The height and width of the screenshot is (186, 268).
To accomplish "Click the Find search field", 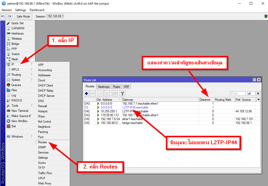I will point(238,93).
